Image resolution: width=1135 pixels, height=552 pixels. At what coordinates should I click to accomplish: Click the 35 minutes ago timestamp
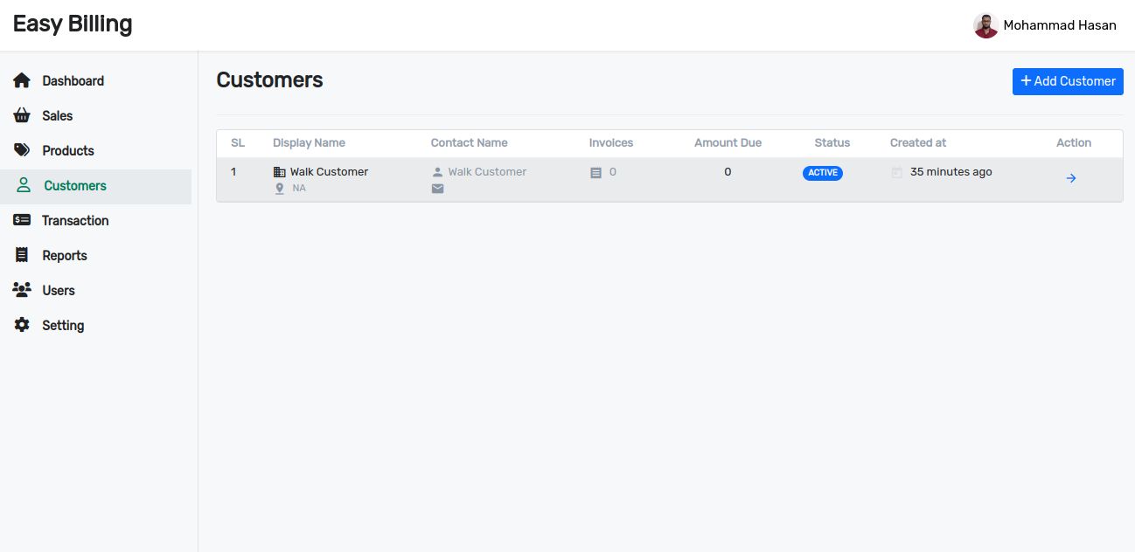point(951,172)
